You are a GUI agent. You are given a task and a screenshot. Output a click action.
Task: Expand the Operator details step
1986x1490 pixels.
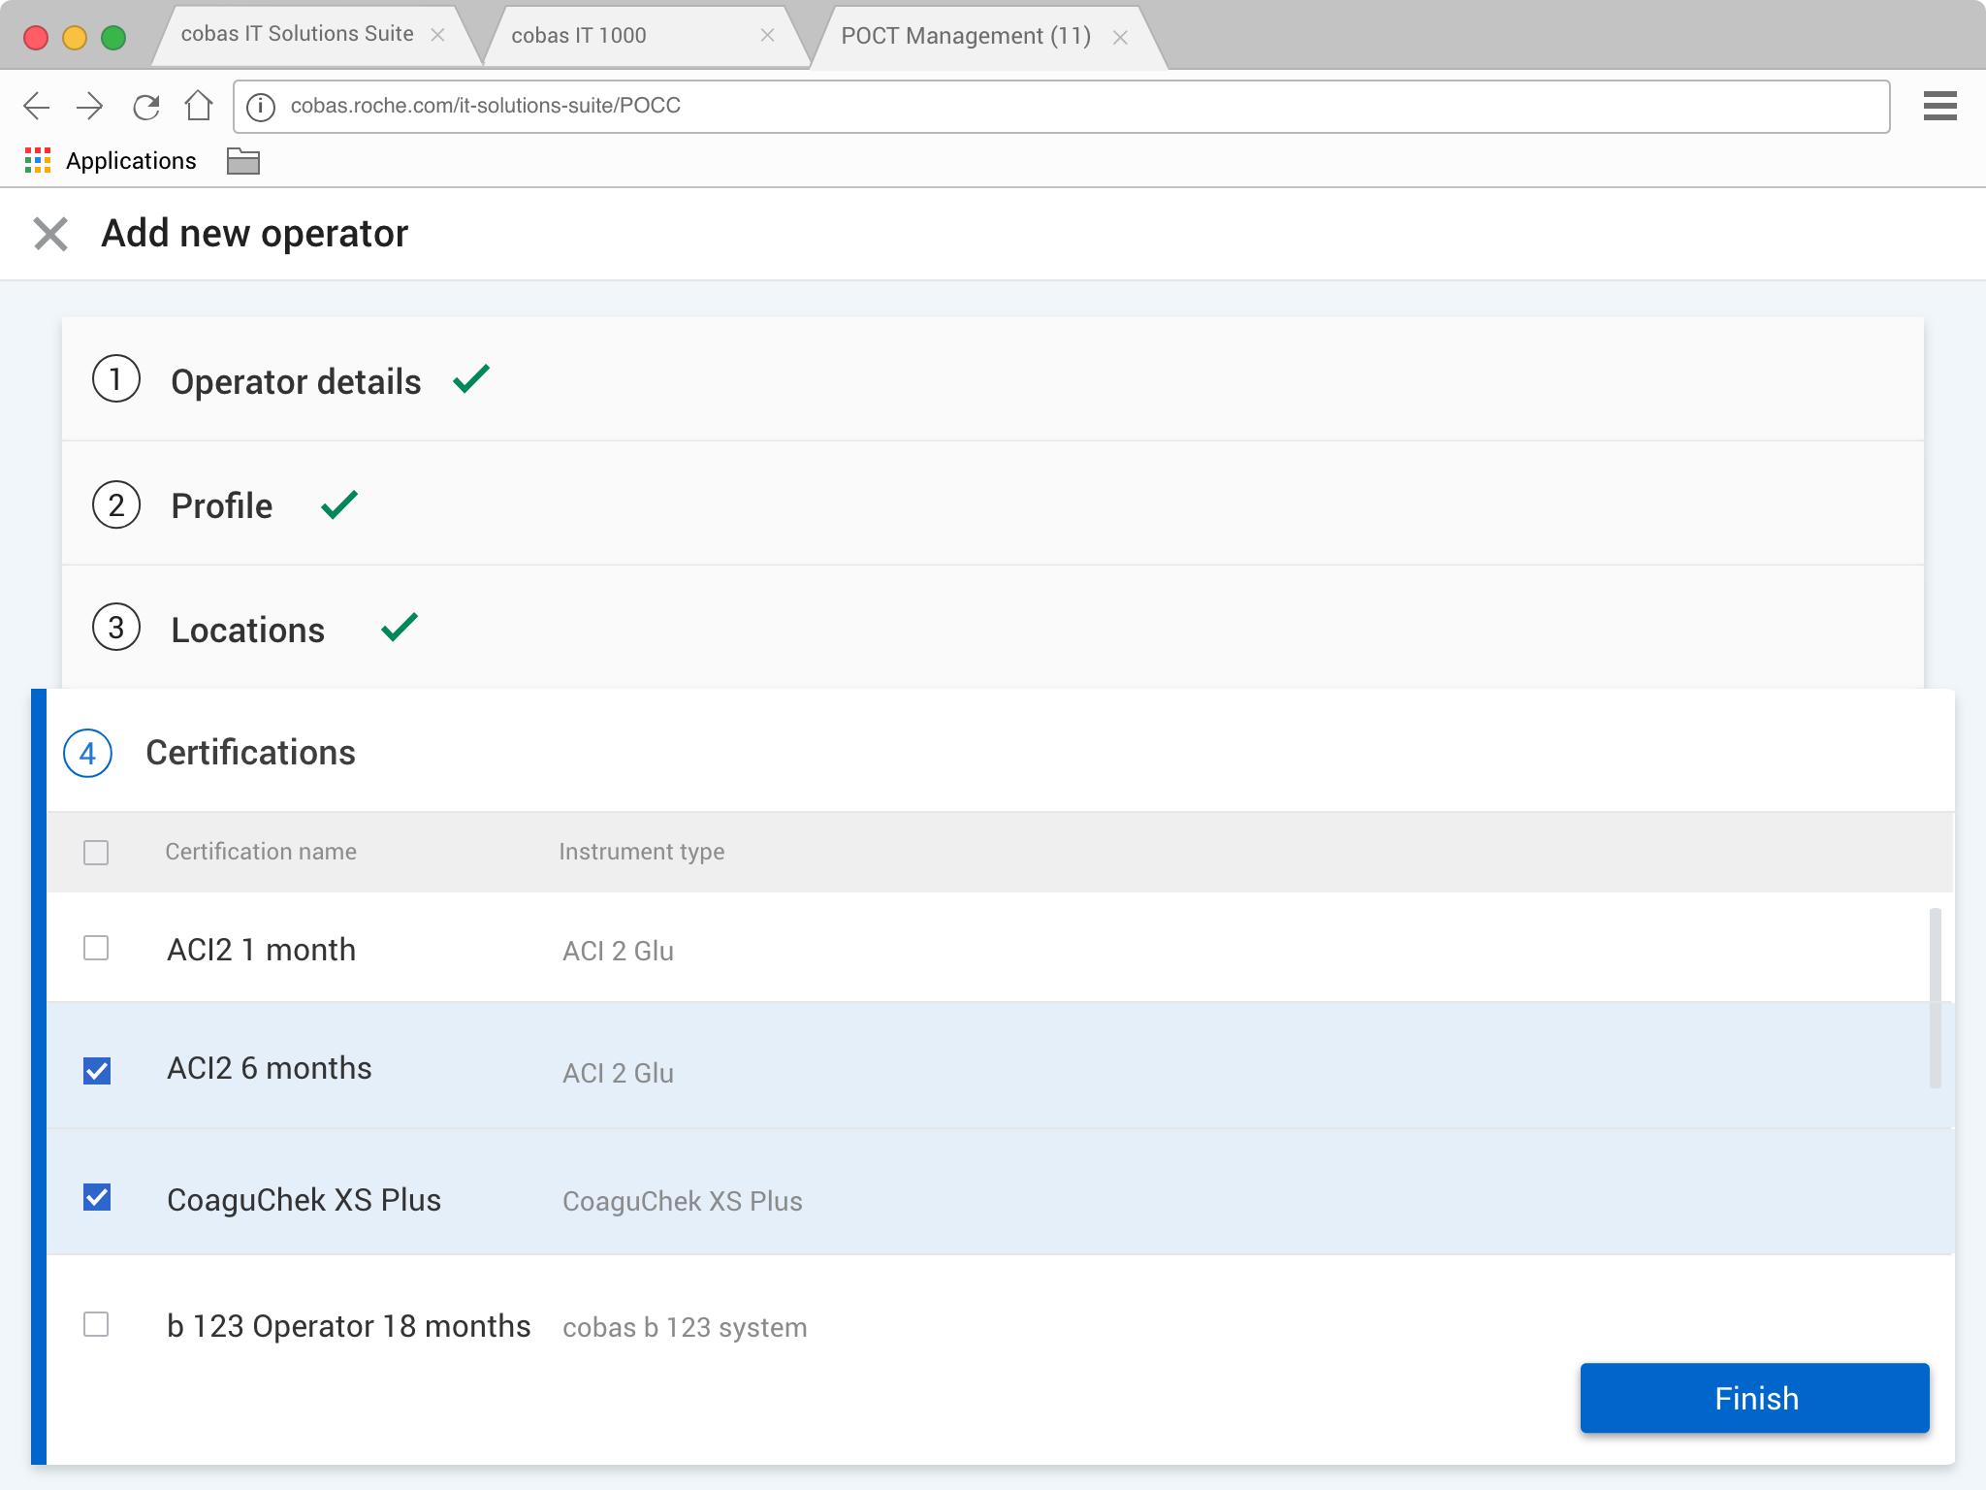pos(296,381)
